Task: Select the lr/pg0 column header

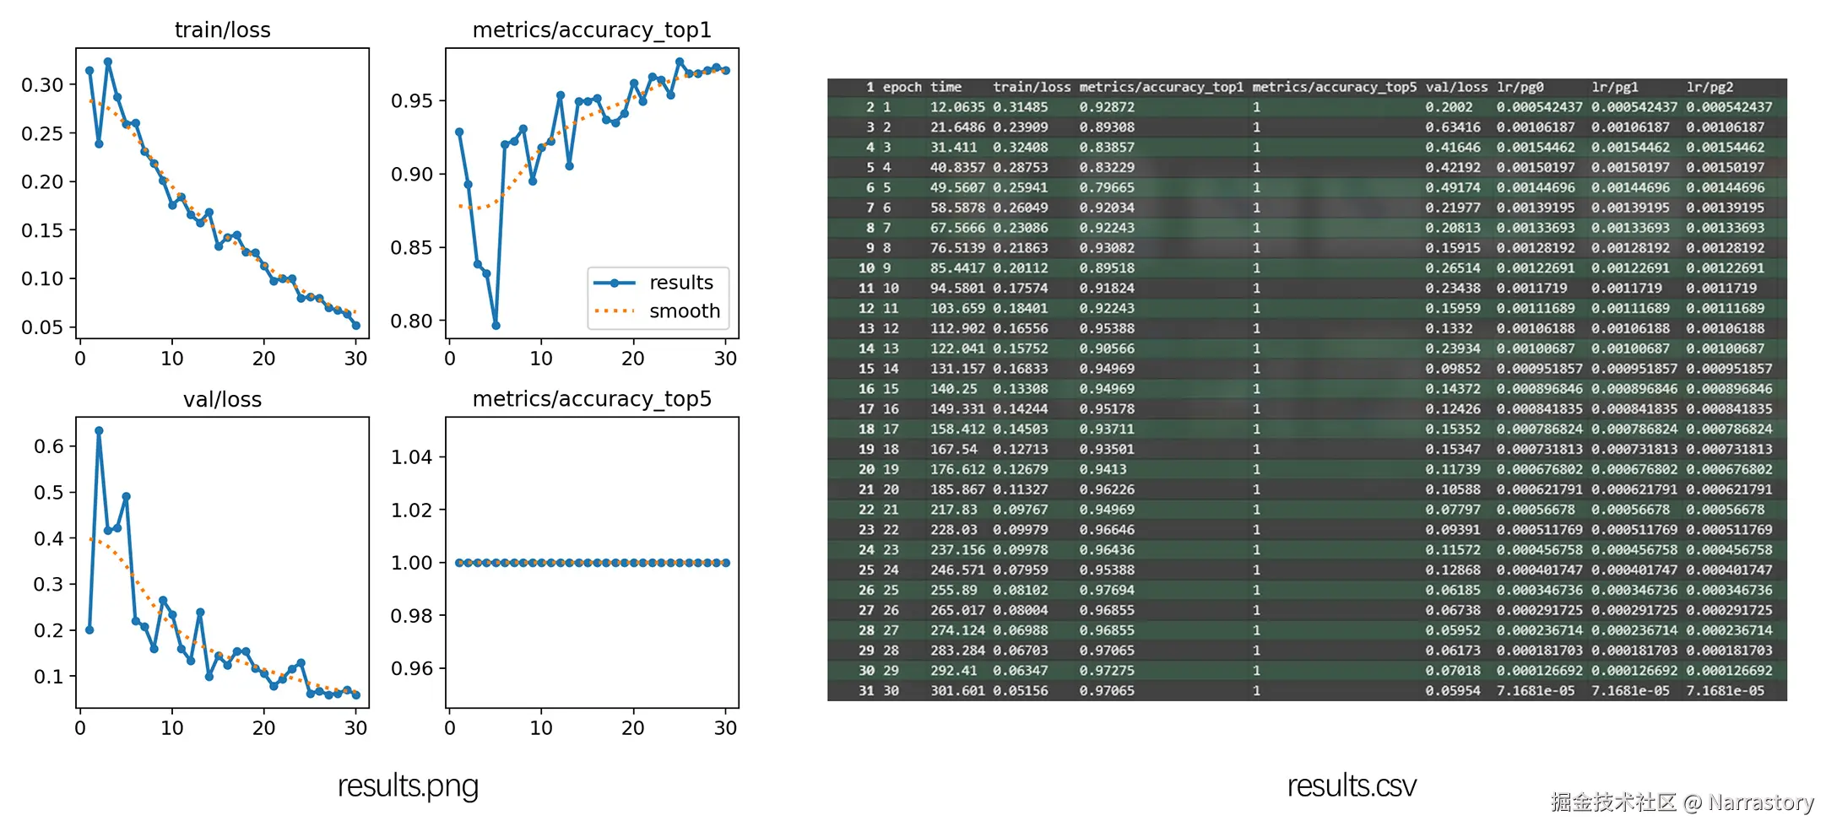Action: (x=1520, y=87)
